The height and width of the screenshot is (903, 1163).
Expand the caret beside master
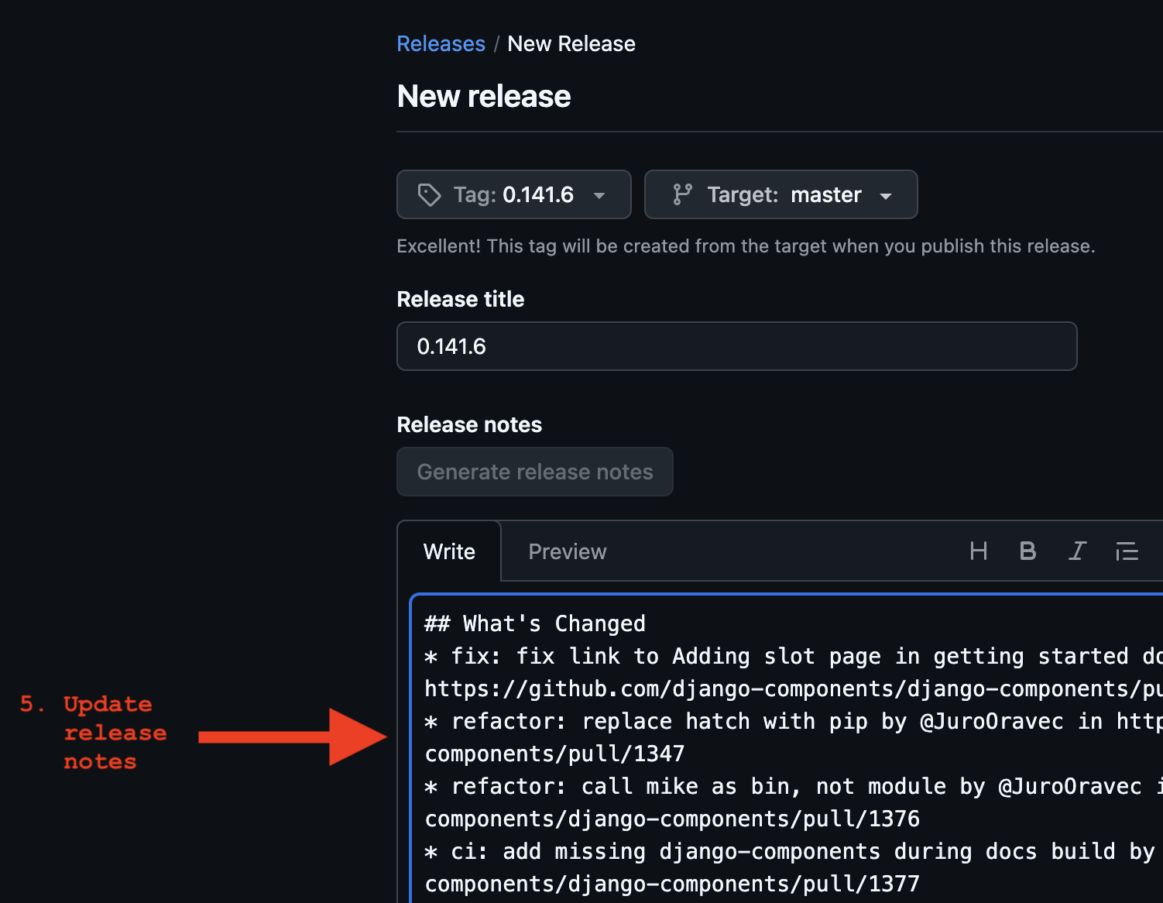pos(887,196)
